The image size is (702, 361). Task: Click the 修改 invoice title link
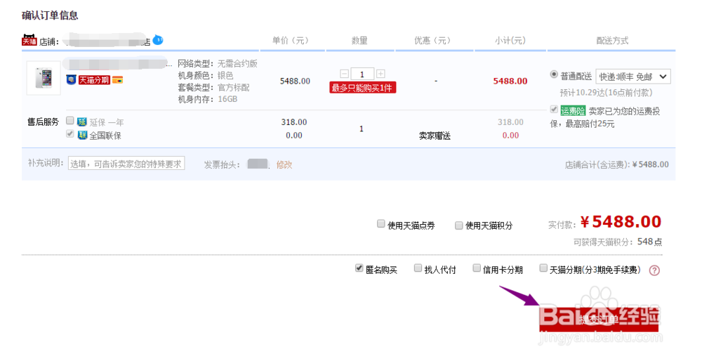[x=284, y=164]
